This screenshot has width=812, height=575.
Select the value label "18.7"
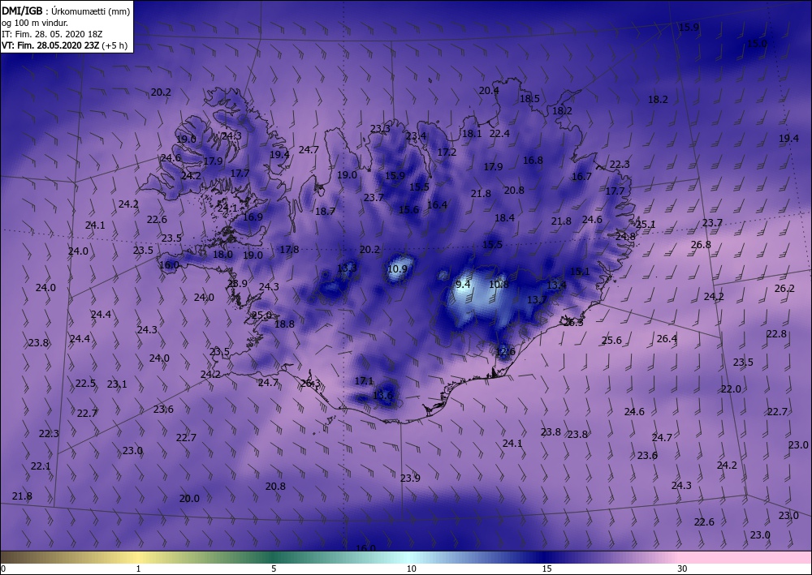326,211
